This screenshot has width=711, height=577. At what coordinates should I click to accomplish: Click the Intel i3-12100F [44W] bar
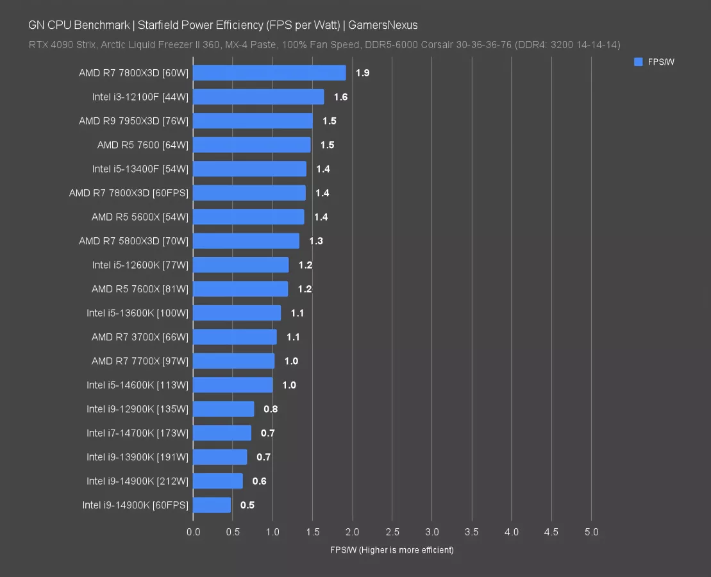[258, 97]
